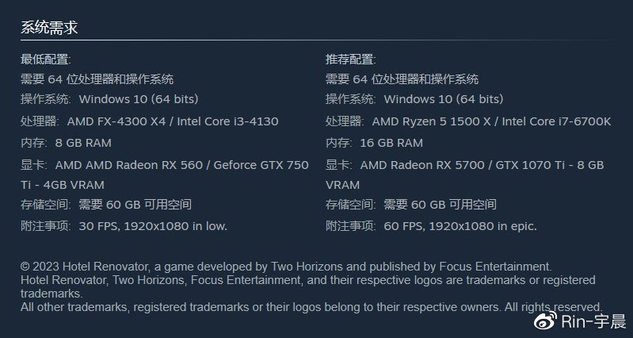
Task: Click the Weibo logo icon in watermark
Action: click(x=545, y=321)
